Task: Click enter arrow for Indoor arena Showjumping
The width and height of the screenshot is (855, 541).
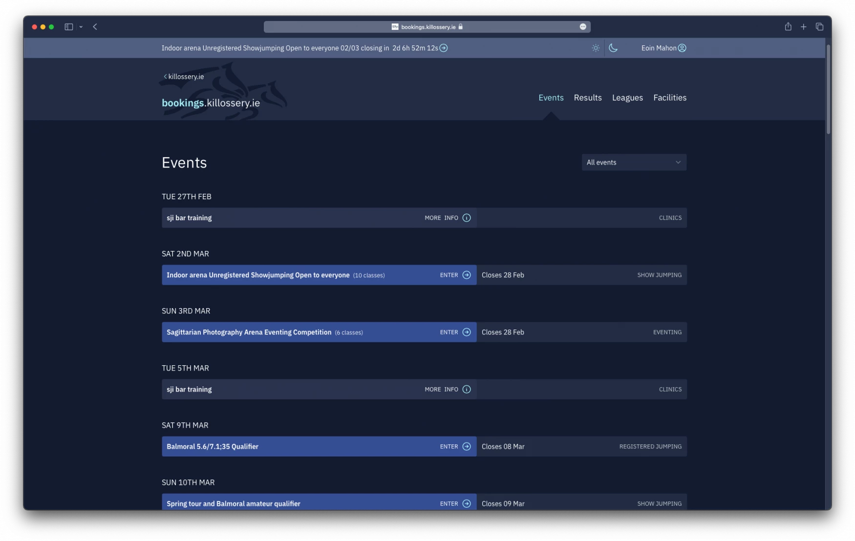Action: 467,275
